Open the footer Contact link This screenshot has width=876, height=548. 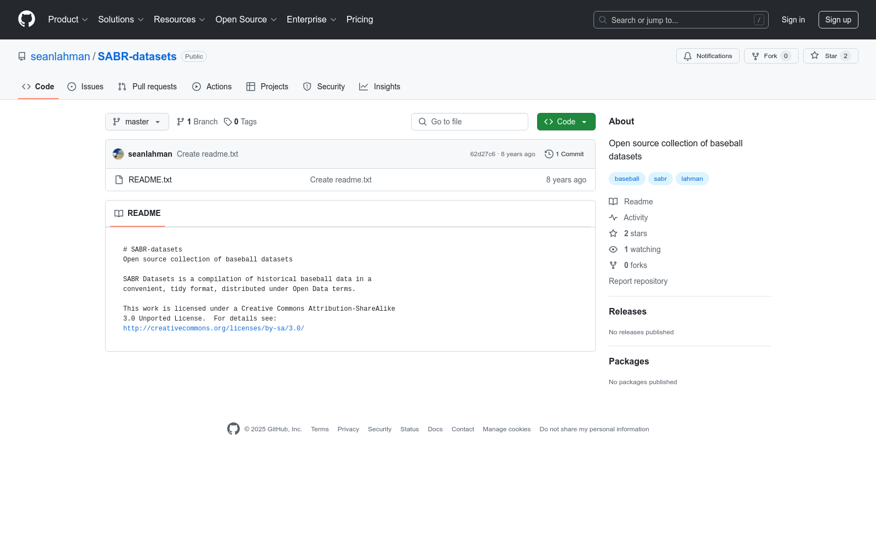pos(463,429)
